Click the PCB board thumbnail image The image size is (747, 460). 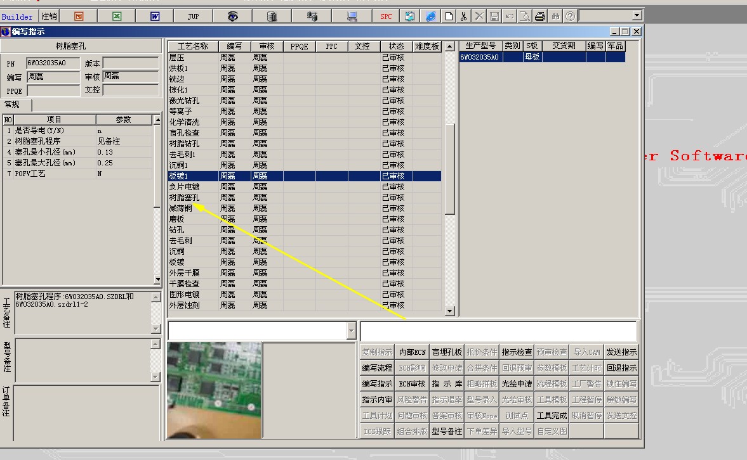214,390
